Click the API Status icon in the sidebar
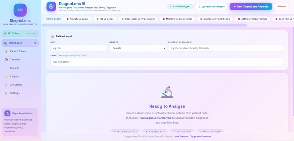 (x=6, y=85)
